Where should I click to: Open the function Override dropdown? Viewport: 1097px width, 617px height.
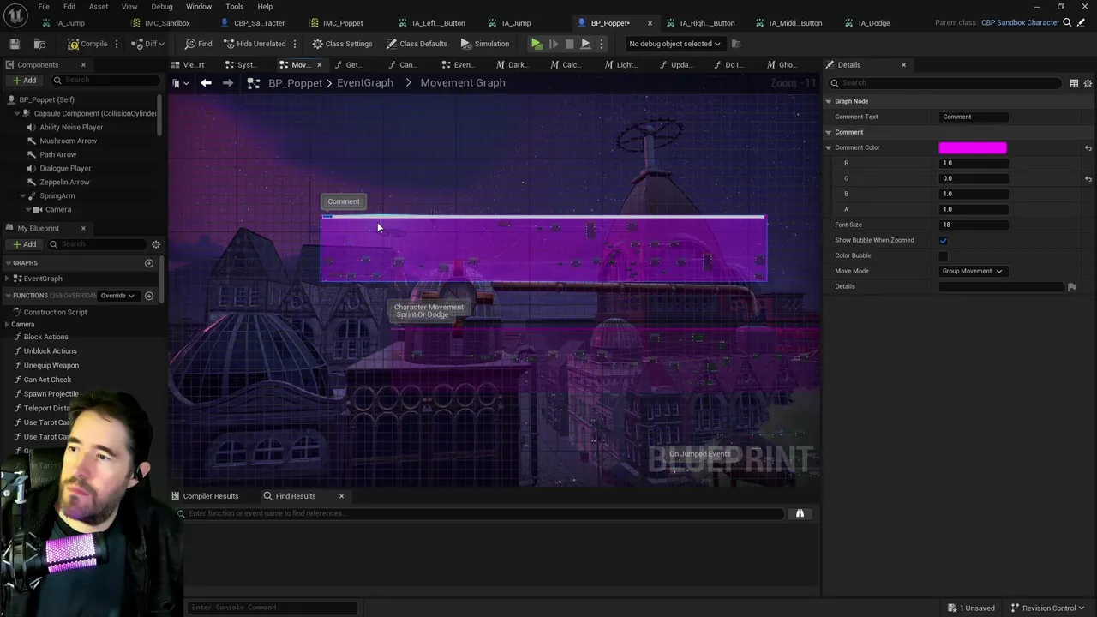click(118, 296)
